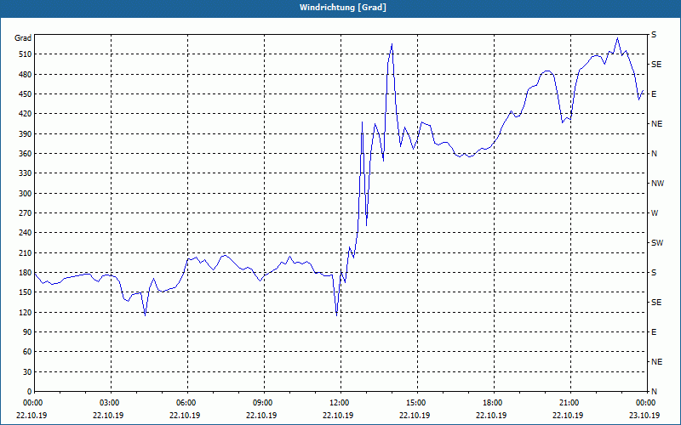
Task: Click the 330 degree axis label
Action: [x=25, y=173]
